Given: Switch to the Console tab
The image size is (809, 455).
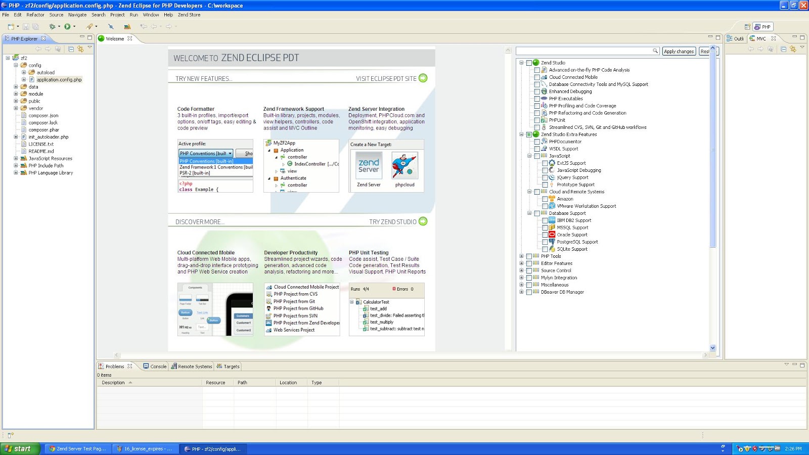Looking at the screenshot, I should coord(155,367).
